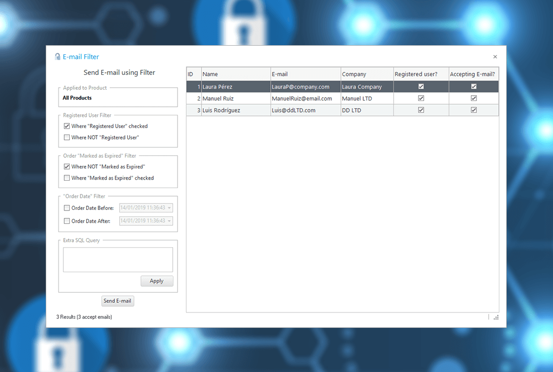Check Where "Marked as Expired" checked
The image size is (553, 372).
pos(67,178)
